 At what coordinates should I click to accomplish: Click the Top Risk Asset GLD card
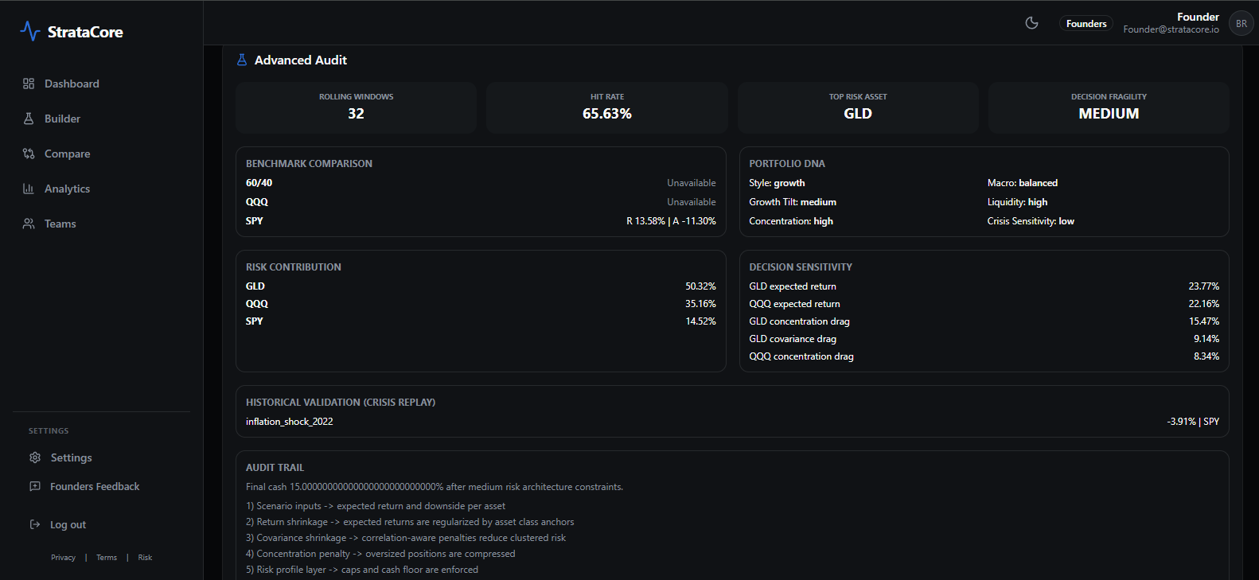pyautogui.click(x=858, y=107)
